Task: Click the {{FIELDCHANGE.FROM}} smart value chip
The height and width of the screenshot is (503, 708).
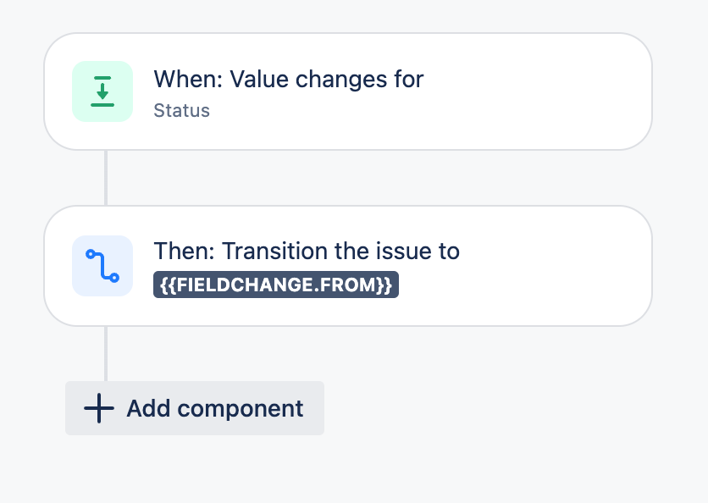Action: (275, 285)
